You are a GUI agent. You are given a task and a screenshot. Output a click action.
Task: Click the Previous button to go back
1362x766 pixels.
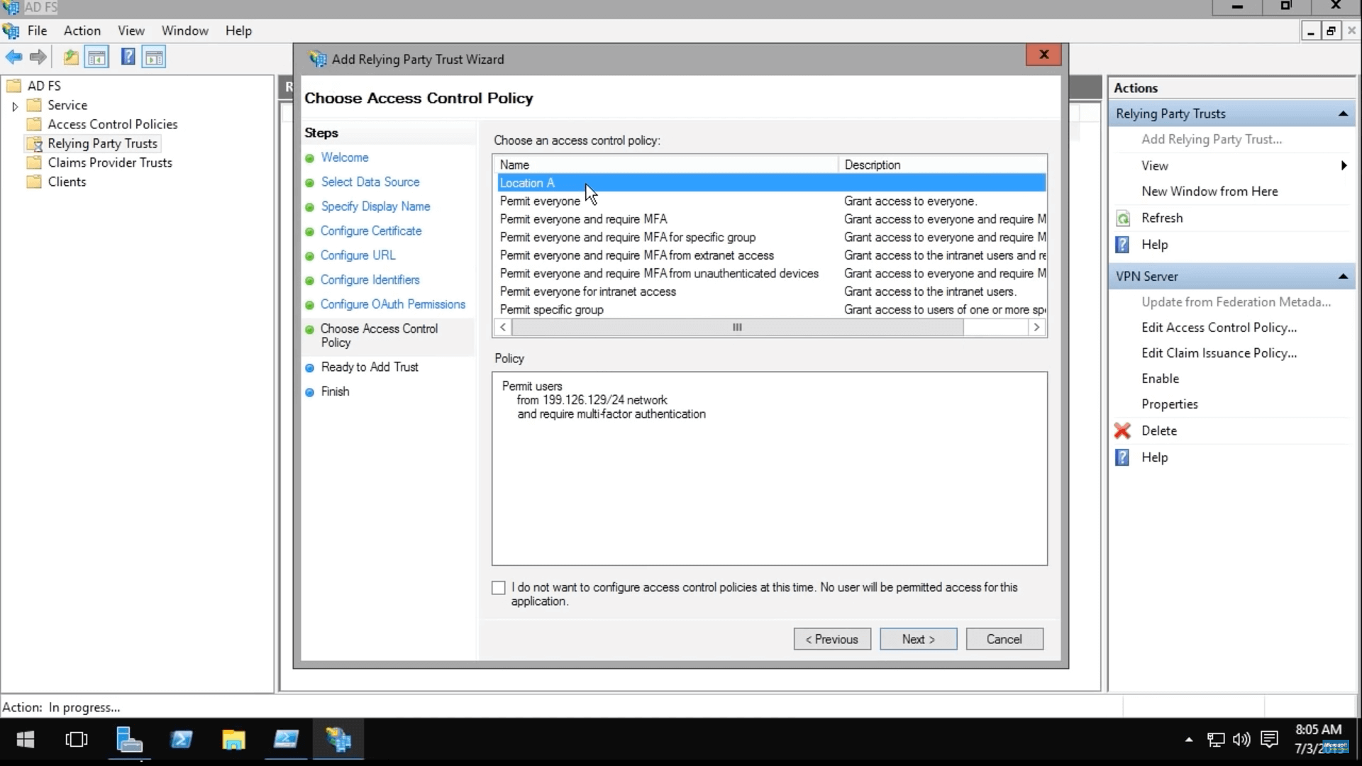tap(831, 639)
